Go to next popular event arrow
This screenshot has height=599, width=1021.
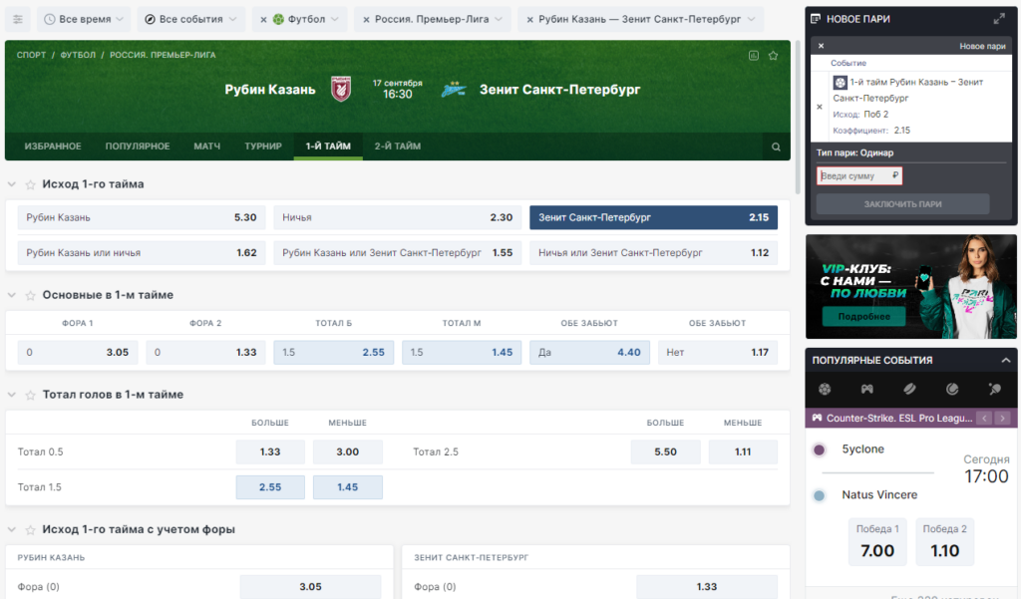pos(1003,418)
